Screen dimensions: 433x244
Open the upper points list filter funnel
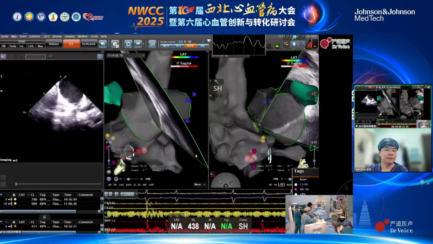click(x=2, y=195)
